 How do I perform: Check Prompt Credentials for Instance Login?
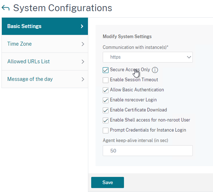pos(106,131)
